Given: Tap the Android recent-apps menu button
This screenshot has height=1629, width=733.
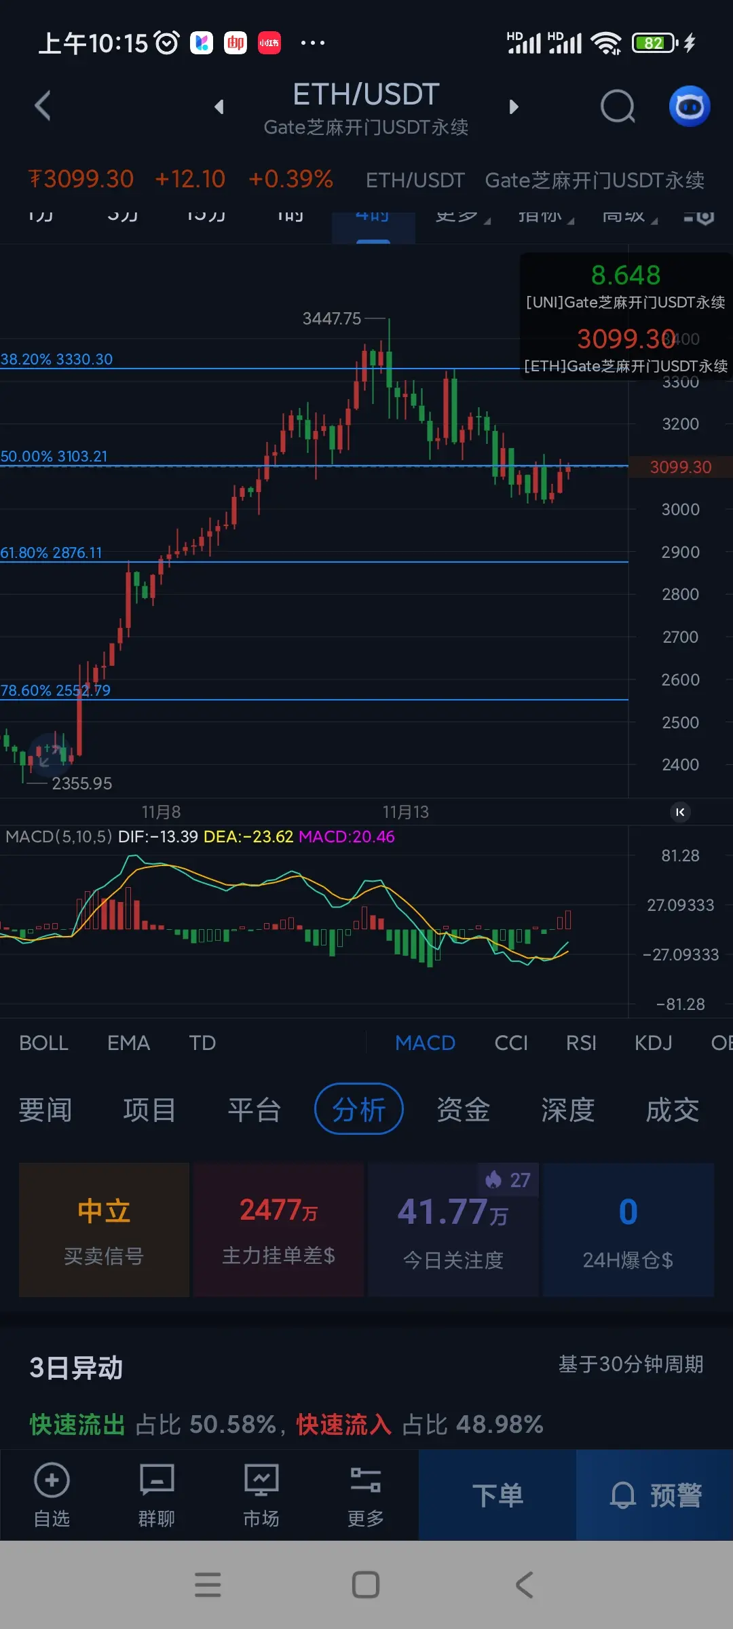Looking at the screenshot, I should coord(208,1584).
